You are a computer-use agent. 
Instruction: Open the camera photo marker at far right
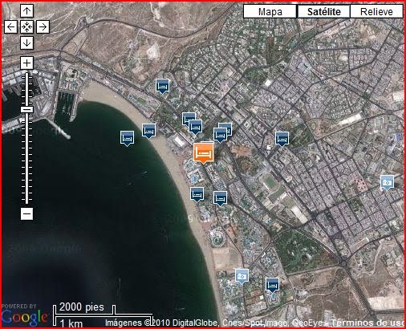pyautogui.click(x=387, y=183)
